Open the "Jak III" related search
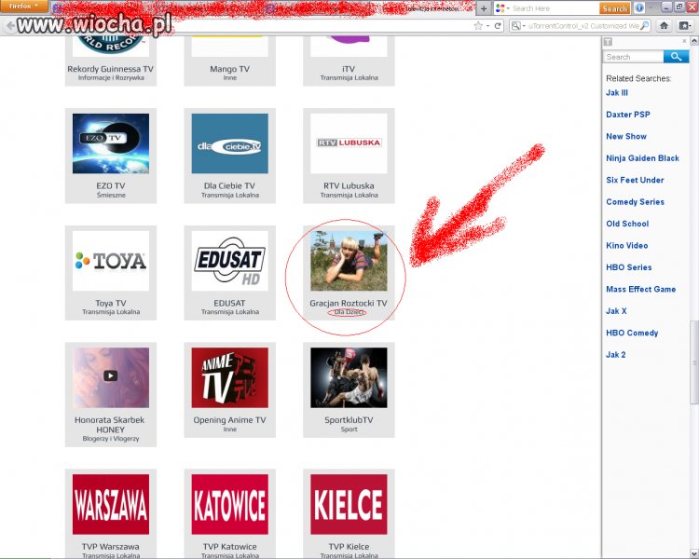The height and width of the screenshot is (559, 699). (x=617, y=93)
